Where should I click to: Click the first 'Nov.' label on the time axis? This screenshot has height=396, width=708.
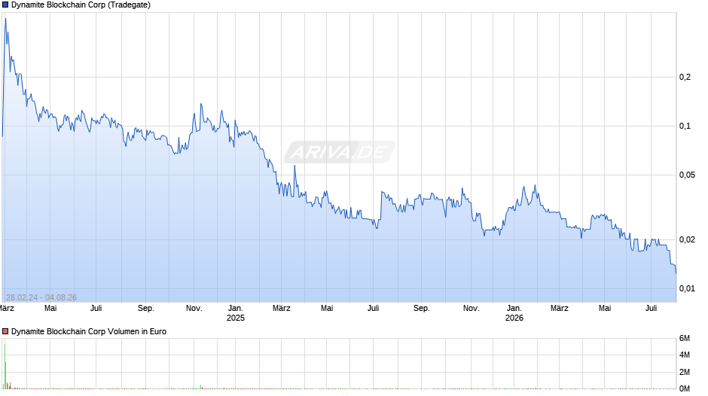pyautogui.click(x=194, y=309)
